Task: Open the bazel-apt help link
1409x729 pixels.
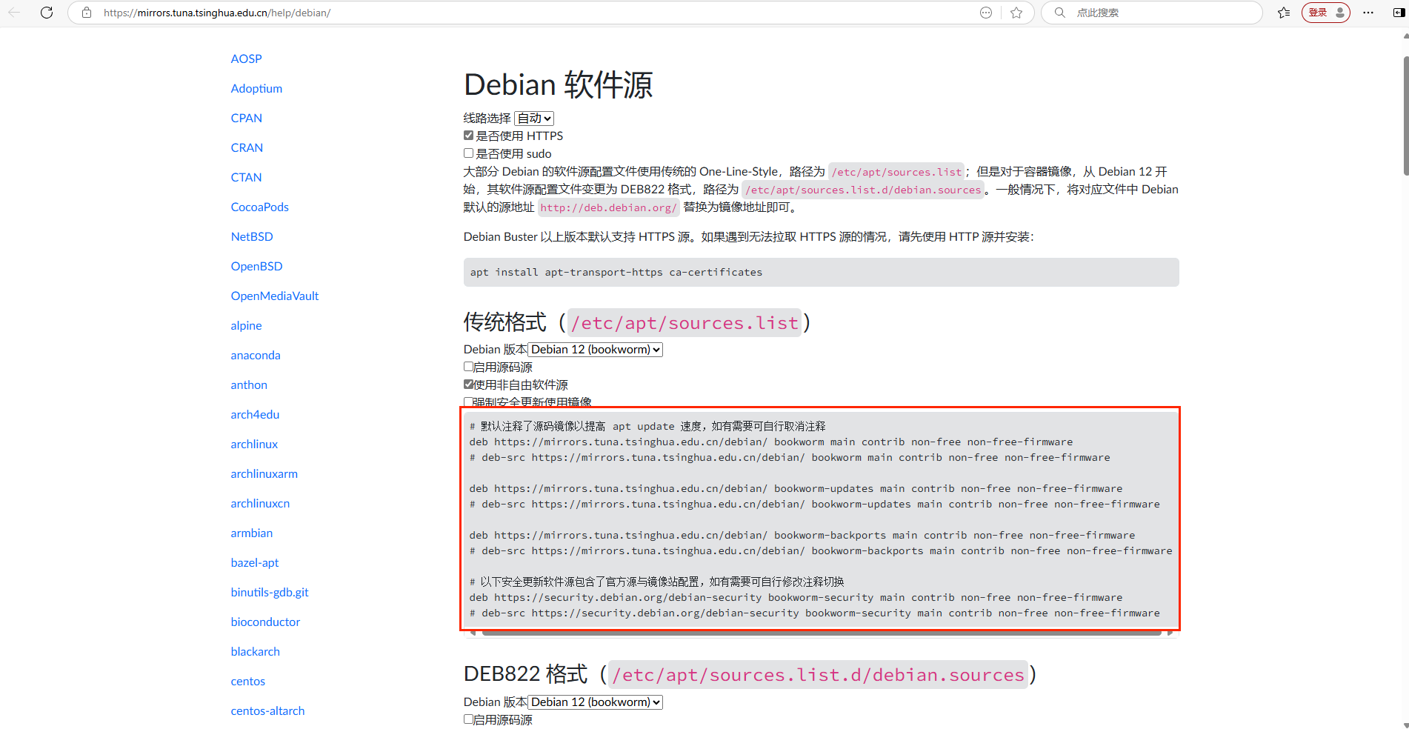Action: coord(255,562)
